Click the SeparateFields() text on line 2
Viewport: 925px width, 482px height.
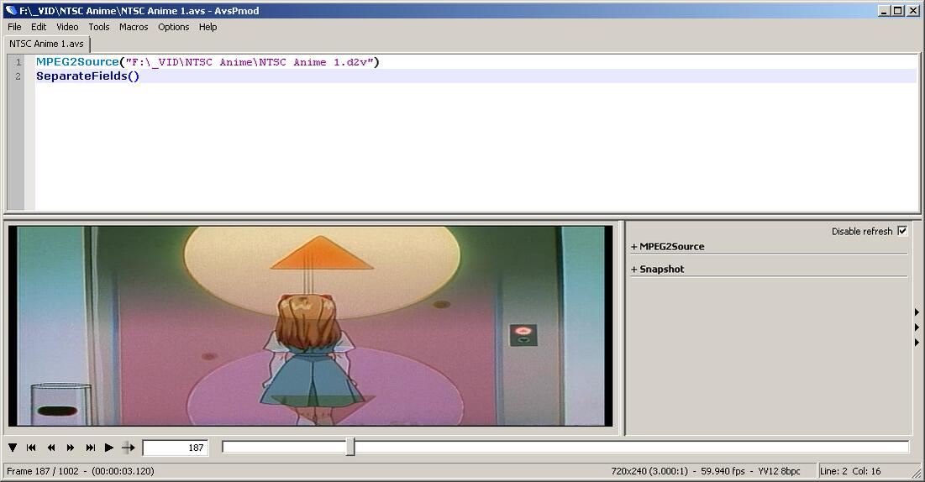[x=88, y=76]
